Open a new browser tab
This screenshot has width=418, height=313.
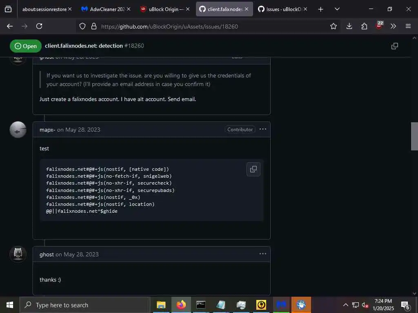(x=321, y=9)
